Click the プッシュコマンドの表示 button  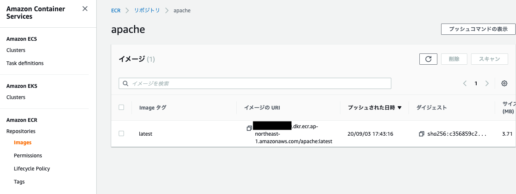pos(478,29)
